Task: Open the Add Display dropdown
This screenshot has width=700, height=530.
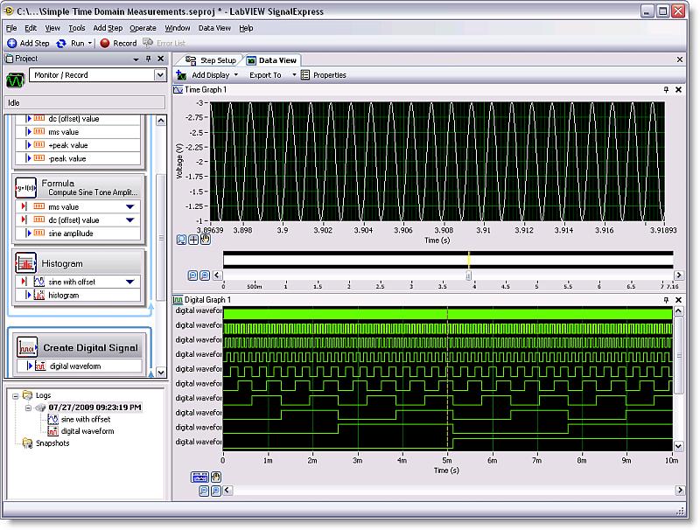Action: pos(235,75)
